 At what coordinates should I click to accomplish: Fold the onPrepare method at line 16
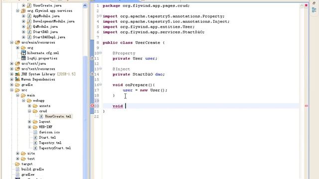point(101,85)
